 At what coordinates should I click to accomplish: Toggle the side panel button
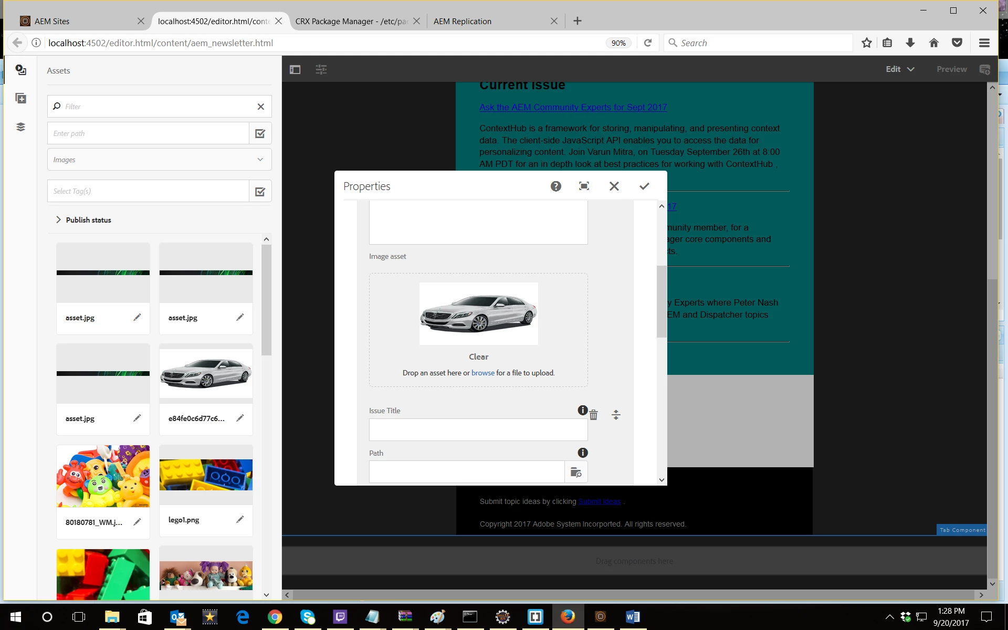point(295,69)
